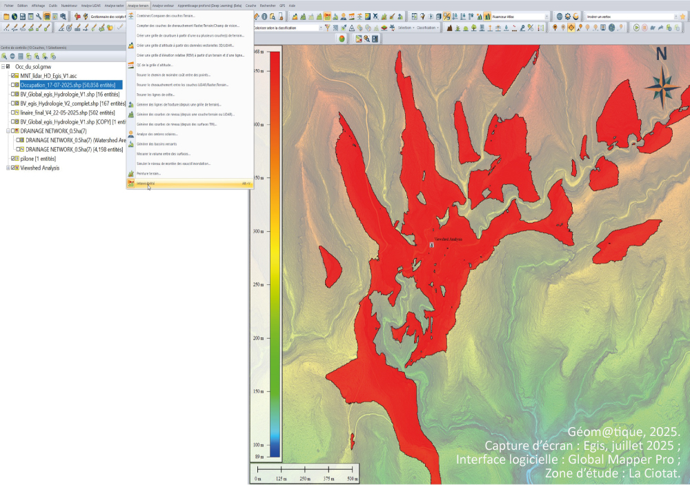Uncheck the MNT_lidar_HD_Egis_V1.asc layer checkbox
Screen dimensions: 690x485
point(14,75)
